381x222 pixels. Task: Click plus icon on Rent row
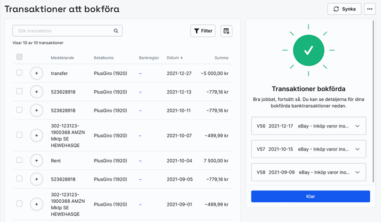click(36, 161)
